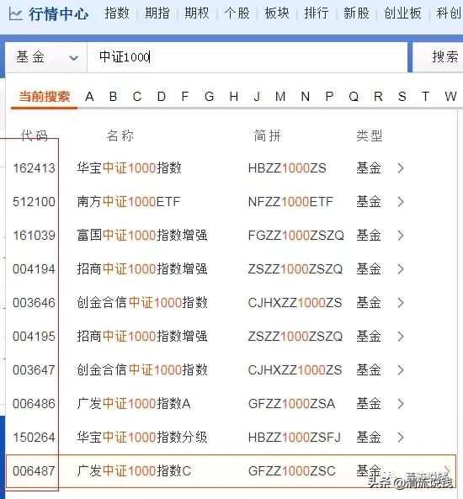
Task: Expand arrow for 南方中证1000ETF row
Action: point(401,202)
